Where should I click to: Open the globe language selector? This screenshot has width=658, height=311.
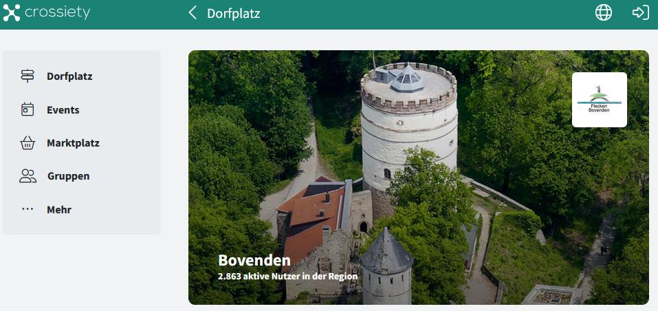pos(604,13)
